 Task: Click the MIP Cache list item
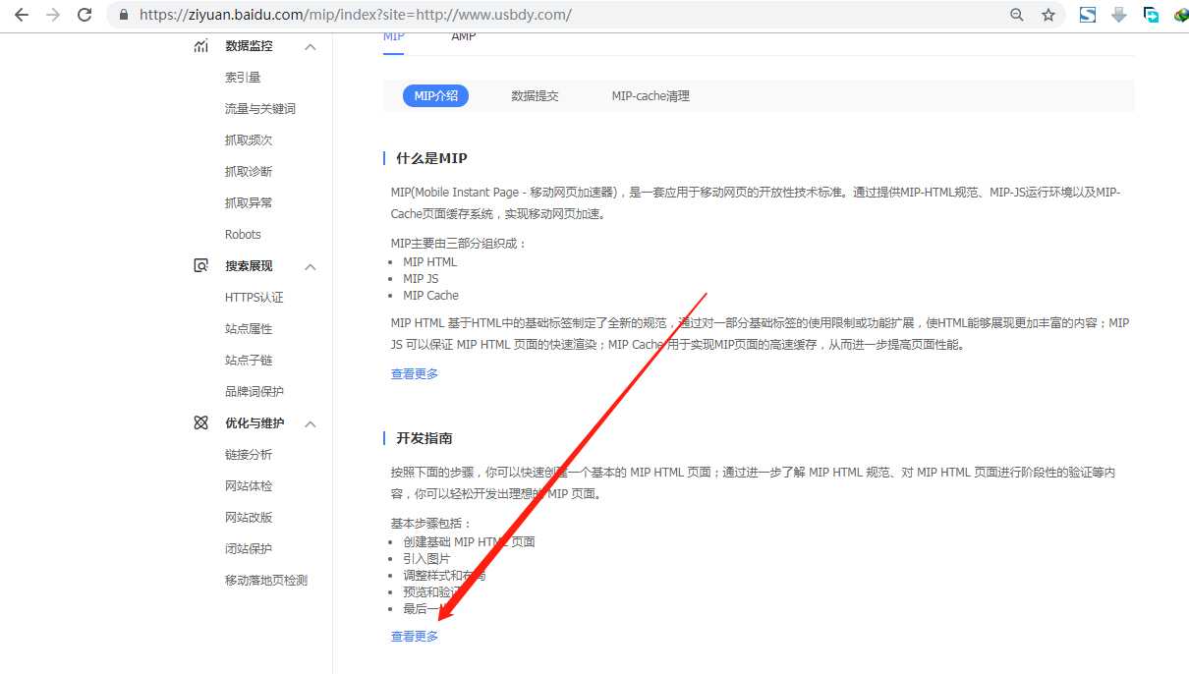click(x=430, y=296)
